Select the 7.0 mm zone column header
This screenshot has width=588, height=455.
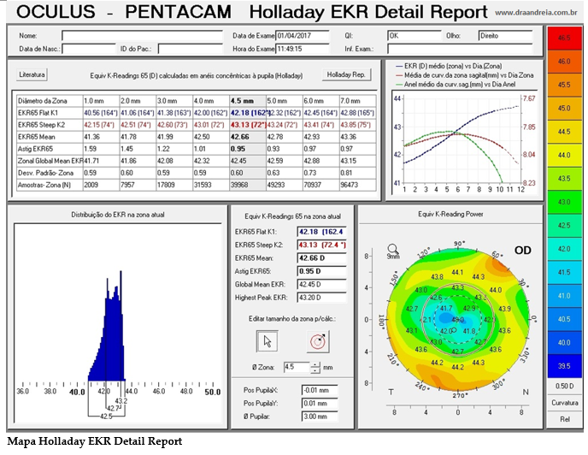tap(358, 101)
